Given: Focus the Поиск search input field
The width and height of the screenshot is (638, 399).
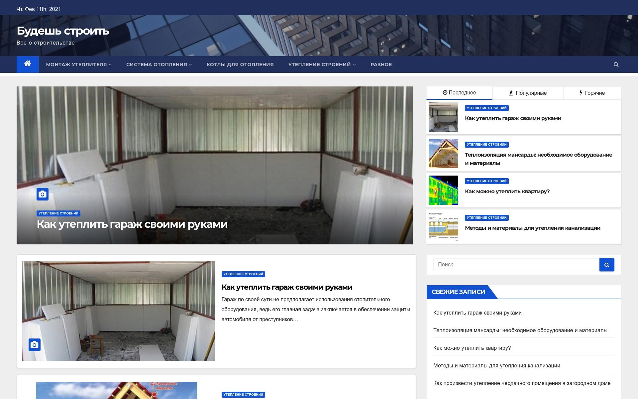Looking at the screenshot, I should click(x=516, y=265).
